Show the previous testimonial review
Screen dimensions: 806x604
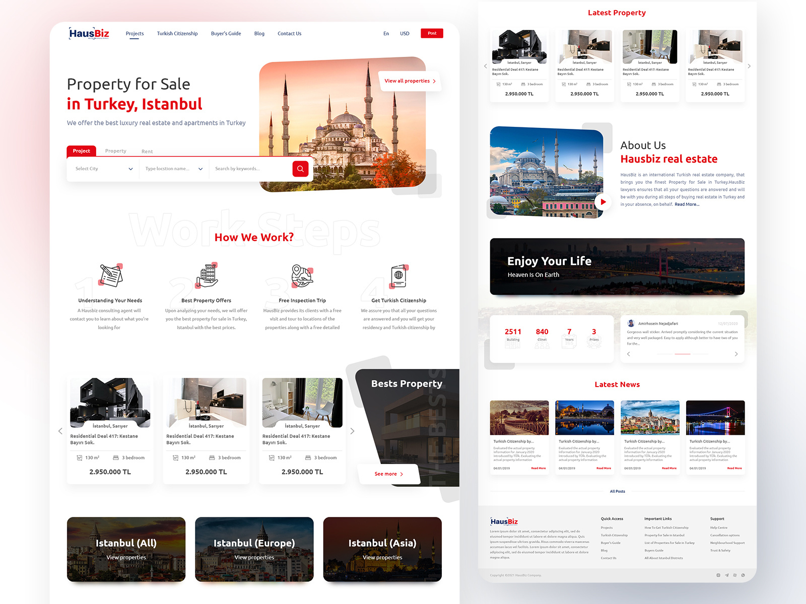[x=629, y=354]
